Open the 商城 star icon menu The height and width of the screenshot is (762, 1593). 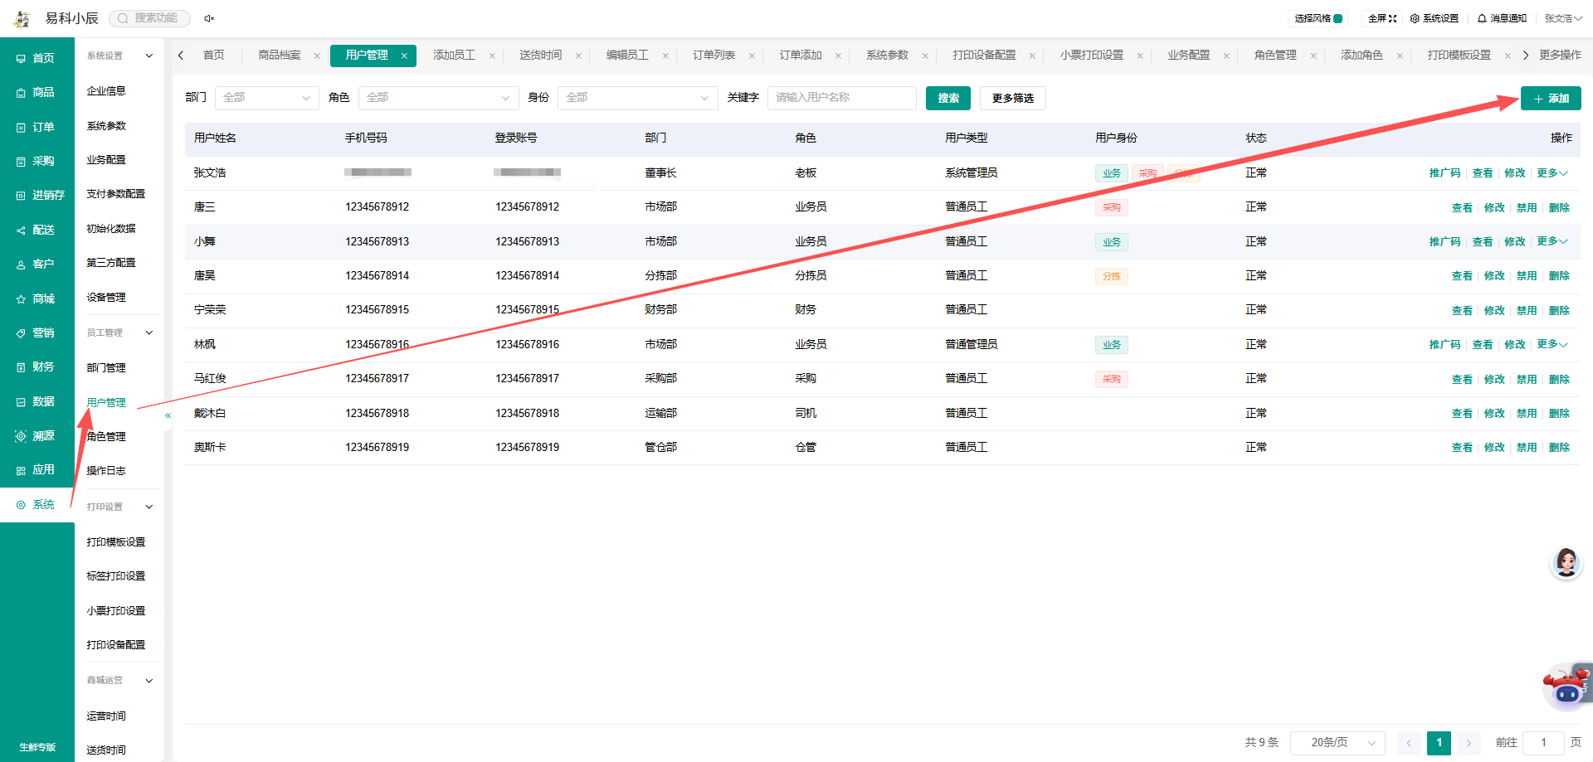pos(21,299)
